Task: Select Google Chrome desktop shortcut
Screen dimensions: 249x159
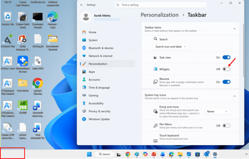Action: tap(38, 86)
